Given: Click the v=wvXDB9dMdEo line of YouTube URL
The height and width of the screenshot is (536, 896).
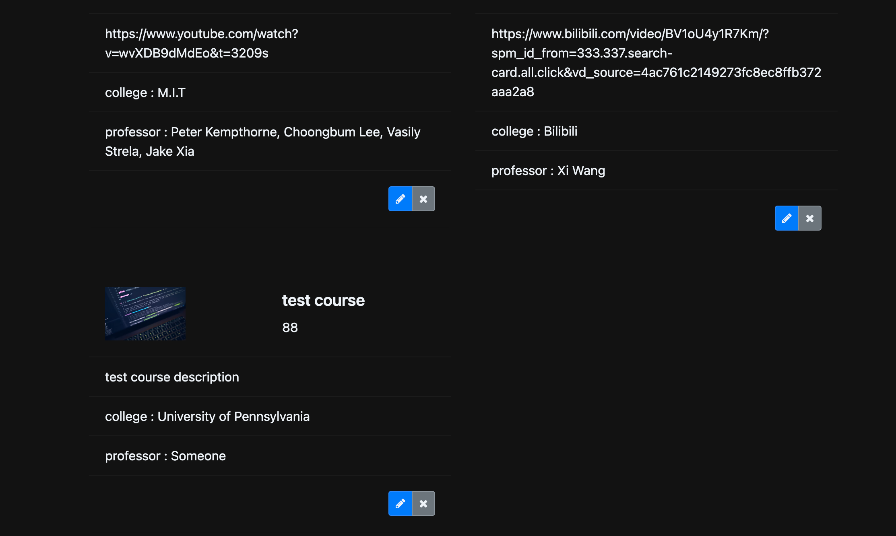Looking at the screenshot, I should click(186, 53).
